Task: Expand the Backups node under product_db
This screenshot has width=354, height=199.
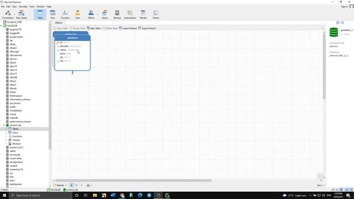Action: coord(6,144)
